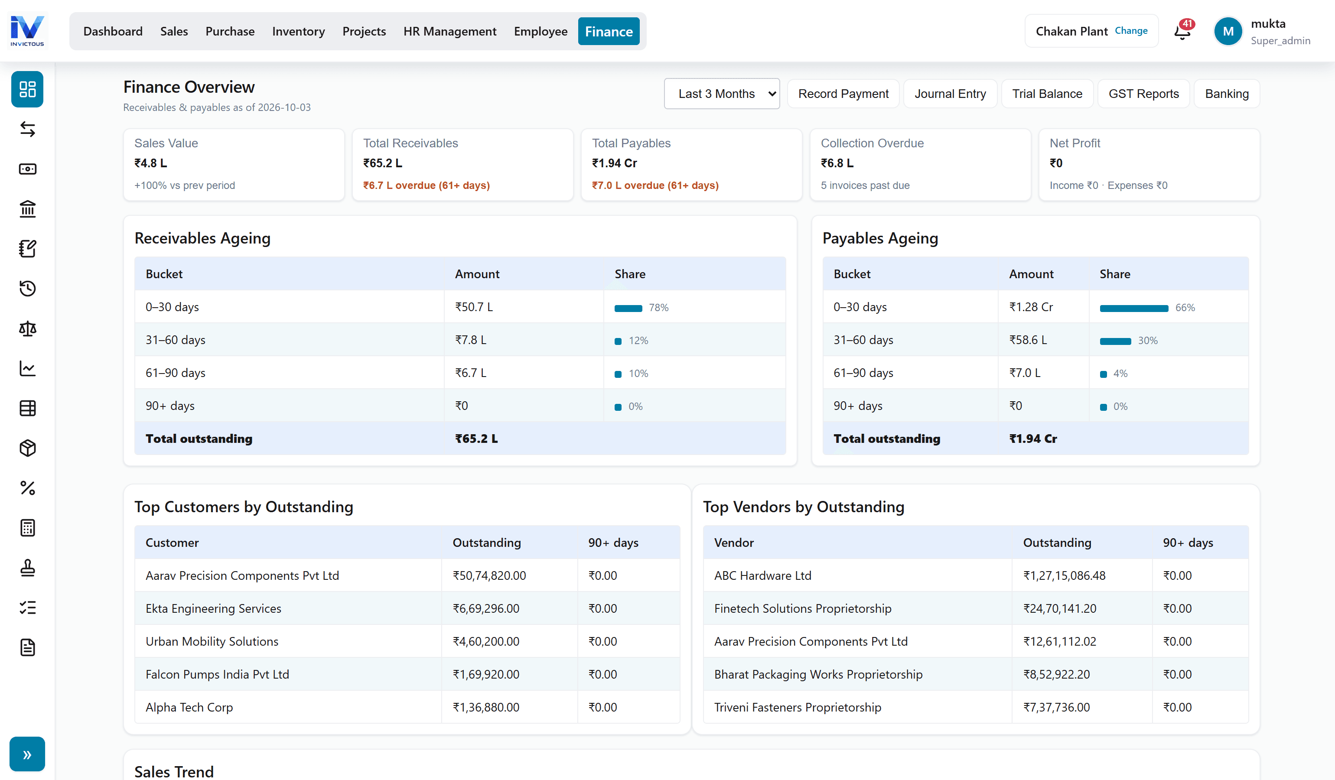
Task: Click the ₹1,27,15,086.48 outstanding amount
Action: (x=1064, y=575)
